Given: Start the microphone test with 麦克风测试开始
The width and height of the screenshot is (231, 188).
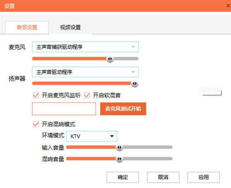Looking at the screenshot, I should (x=123, y=109).
